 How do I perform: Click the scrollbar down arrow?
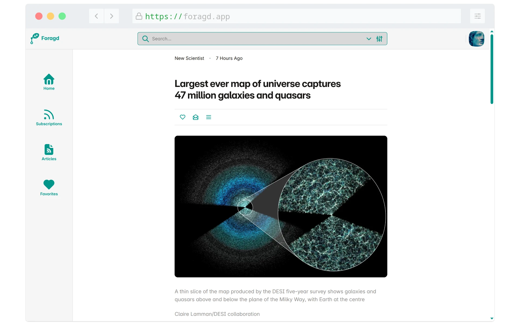[492, 318]
